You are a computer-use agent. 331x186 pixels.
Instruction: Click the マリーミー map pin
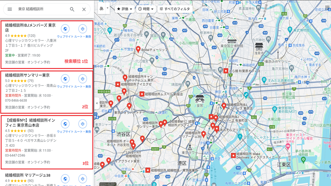(142, 139)
